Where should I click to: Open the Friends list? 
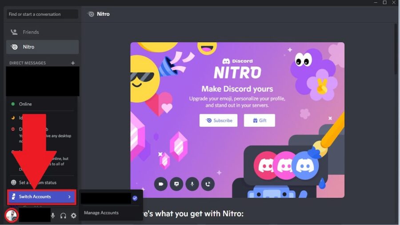pos(42,32)
